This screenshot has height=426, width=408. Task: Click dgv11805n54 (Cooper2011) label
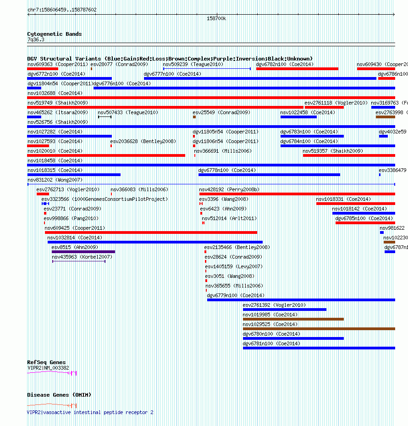226,132
